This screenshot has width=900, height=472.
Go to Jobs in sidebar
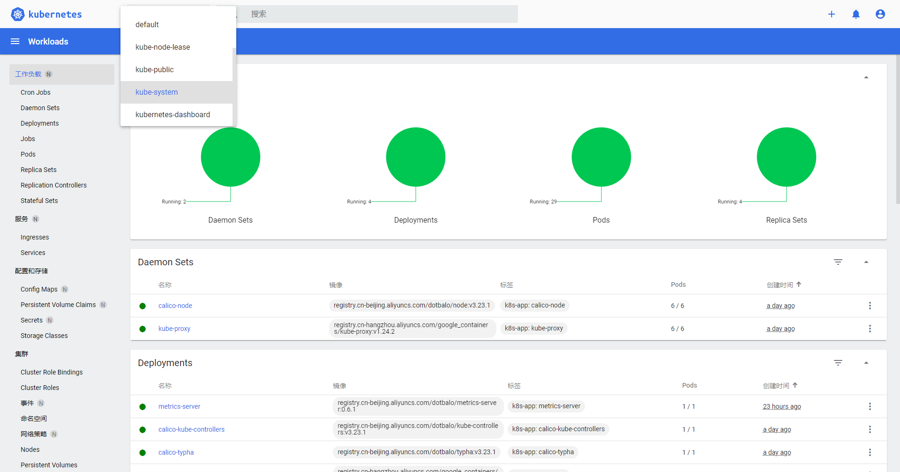(x=28, y=139)
